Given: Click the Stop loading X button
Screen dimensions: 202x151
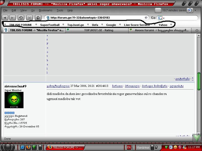Looking at the screenshot, I should (x=30, y=18).
